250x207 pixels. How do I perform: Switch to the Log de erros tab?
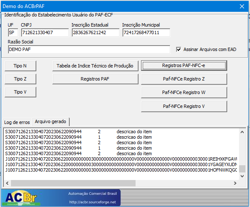click(x=17, y=122)
